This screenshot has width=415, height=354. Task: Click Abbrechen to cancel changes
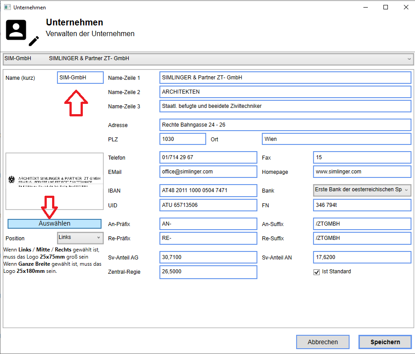pos(322,342)
